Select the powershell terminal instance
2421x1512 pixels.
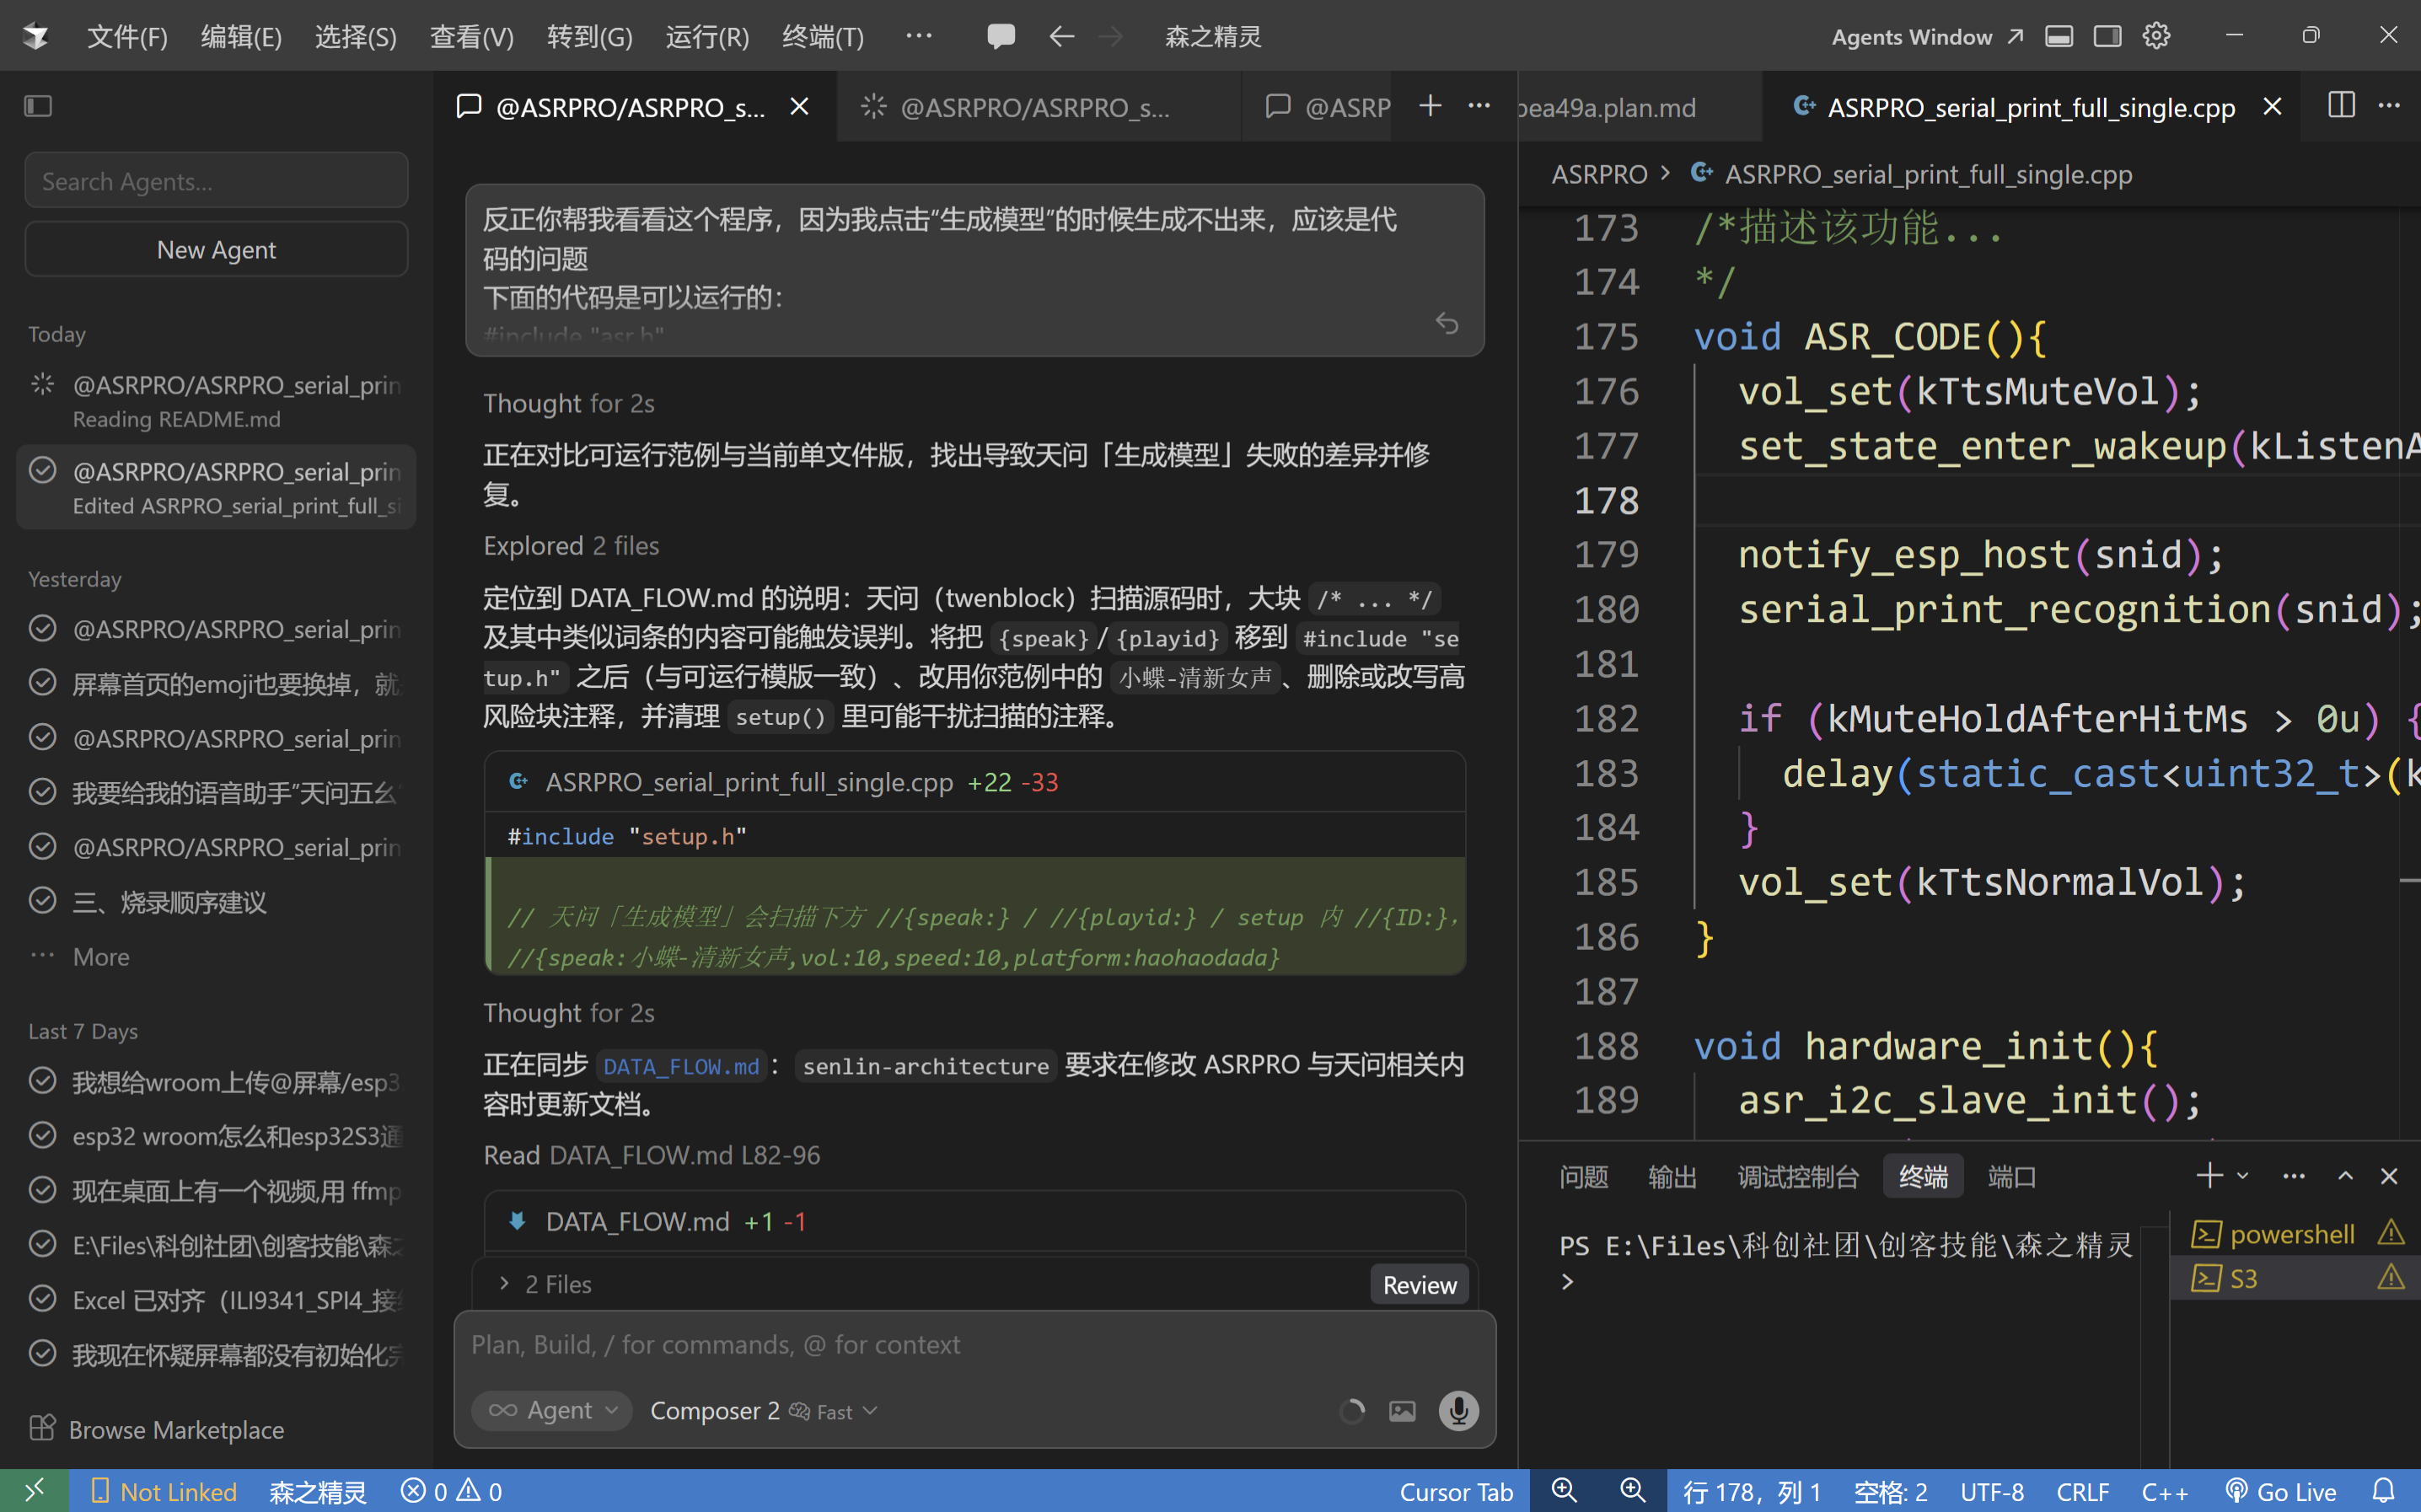2295,1234
